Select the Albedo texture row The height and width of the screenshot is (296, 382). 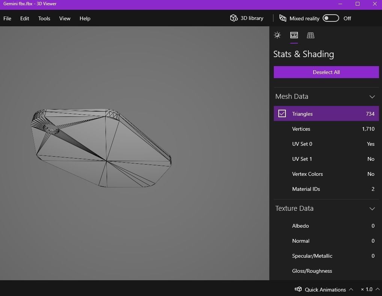pos(326,226)
